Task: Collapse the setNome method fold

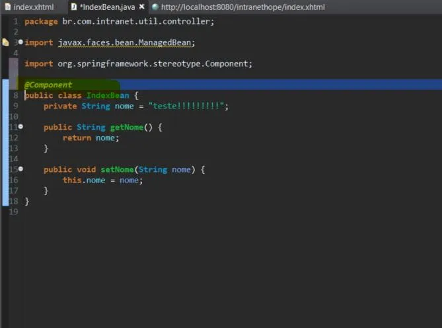Action: point(20,169)
